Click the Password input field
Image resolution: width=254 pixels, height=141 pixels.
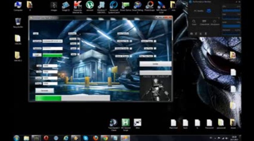[x=52, y=49]
